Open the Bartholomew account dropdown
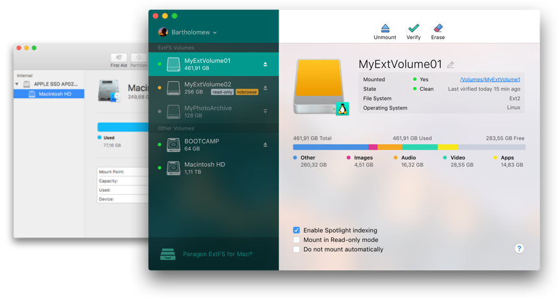Image resolution: width=559 pixels, height=299 pixels. 194,32
